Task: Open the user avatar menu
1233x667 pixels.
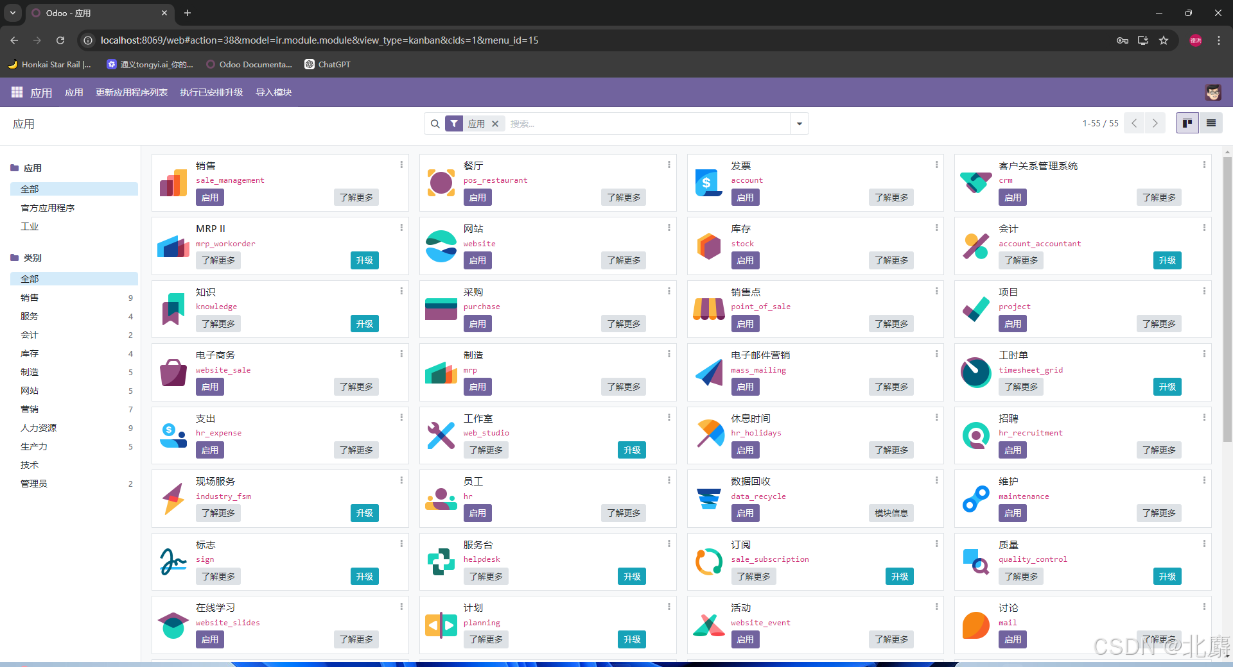Action: pos(1212,92)
